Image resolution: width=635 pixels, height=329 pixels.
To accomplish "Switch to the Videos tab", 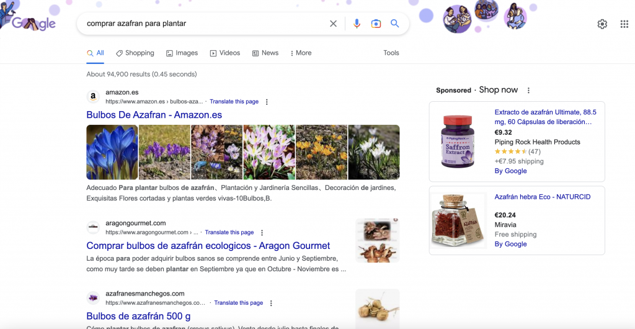I will click(224, 53).
